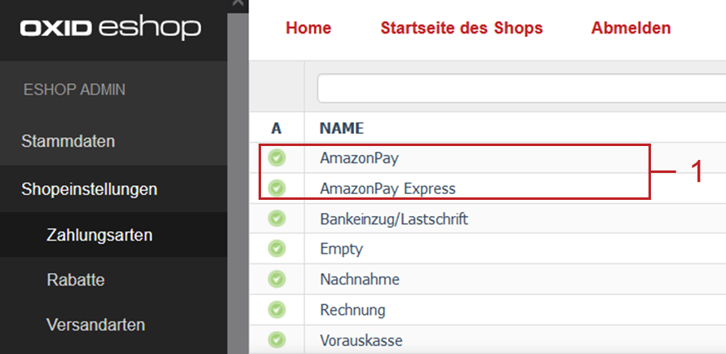Viewport: 726px width, 354px height.
Task: Click the active icon next to Bankeinzug/Lastschrift
Action: (x=277, y=219)
